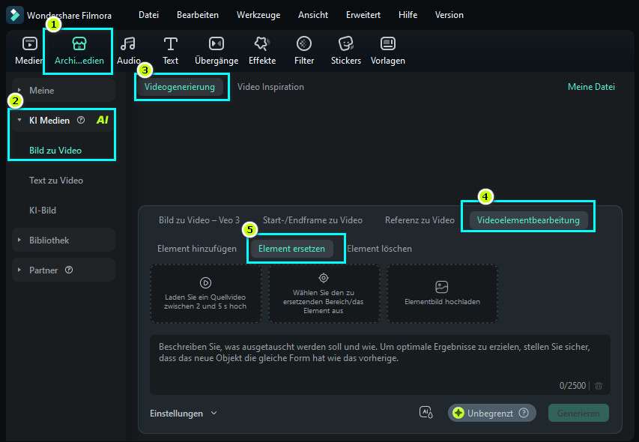
Task: Choose Element löschen mode
Action: tap(379, 249)
